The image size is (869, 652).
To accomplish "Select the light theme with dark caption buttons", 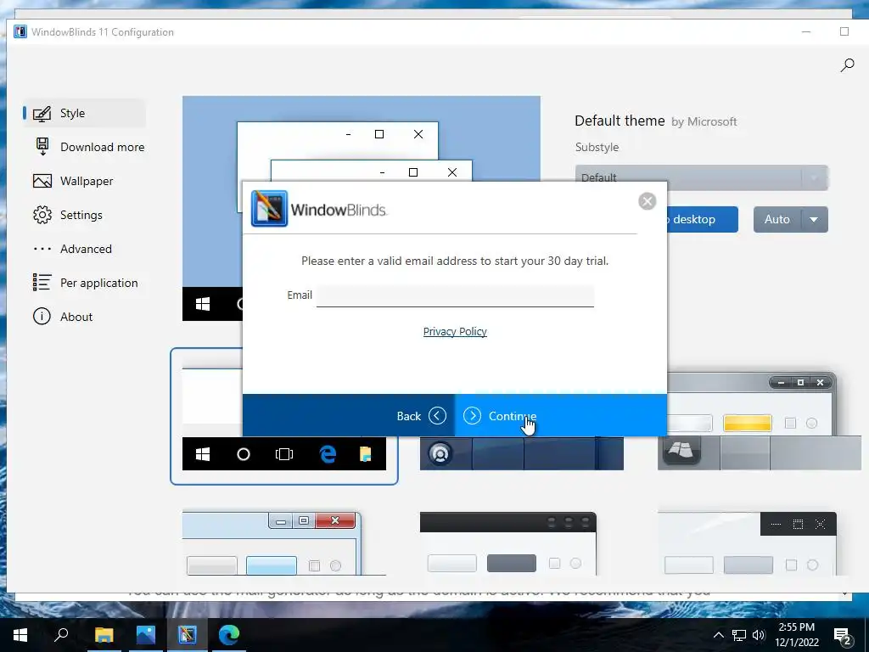I will 747,543.
